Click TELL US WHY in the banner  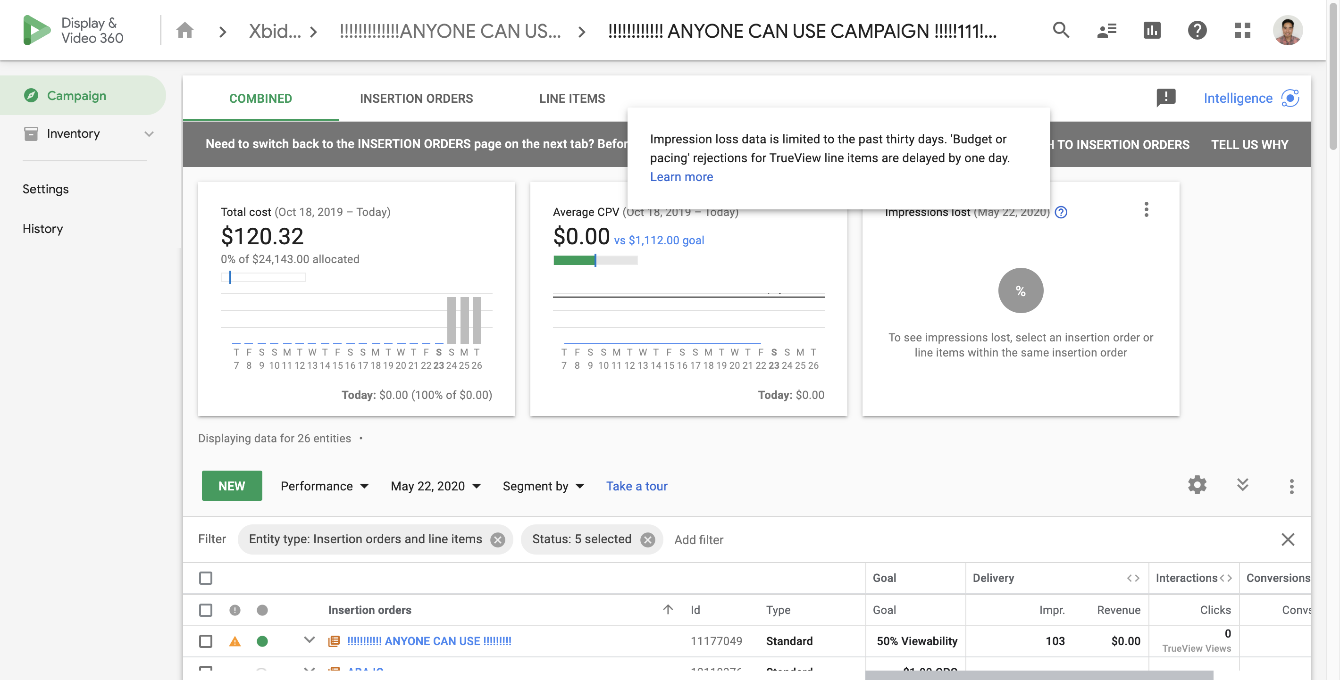pos(1249,144)
